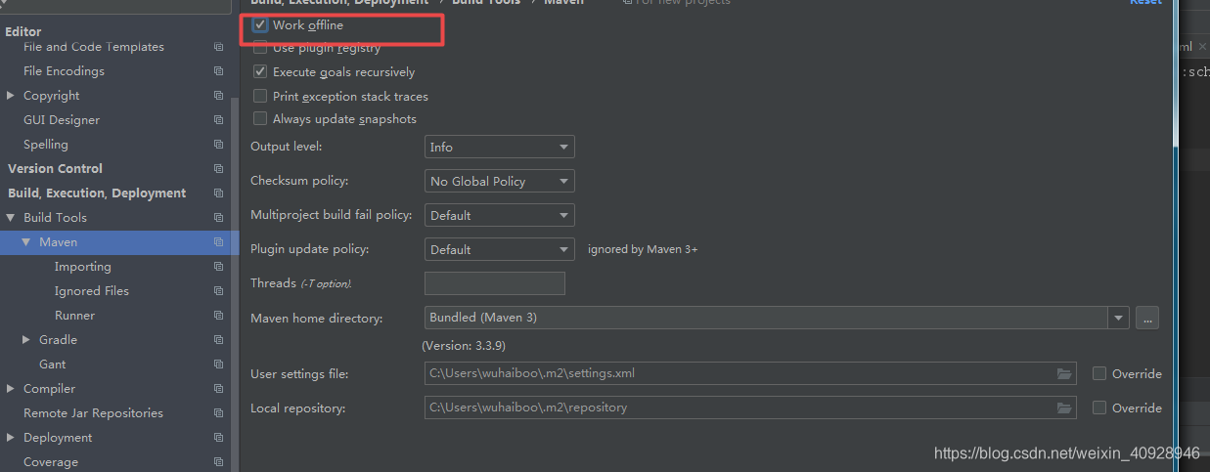
Task: Click the Local repository path field
Action: coord(750,408)
